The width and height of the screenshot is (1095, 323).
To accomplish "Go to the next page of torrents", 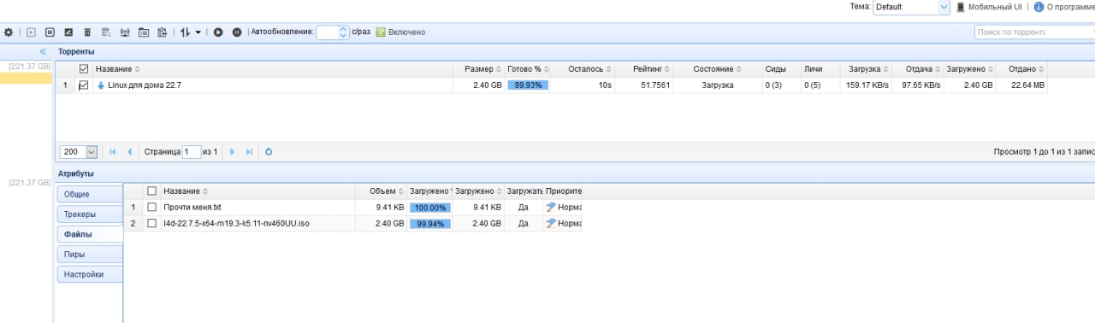I will [232, 151].
